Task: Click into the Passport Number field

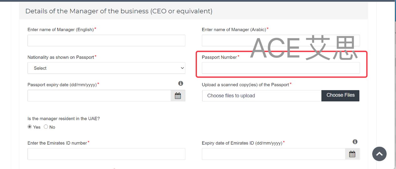Action: pyautogui.click(x=281, y=68)
